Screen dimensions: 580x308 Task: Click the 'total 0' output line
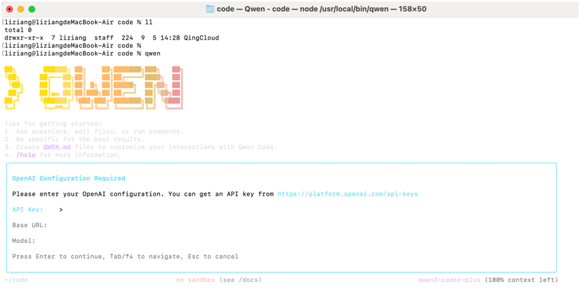(x=18, y=30)
